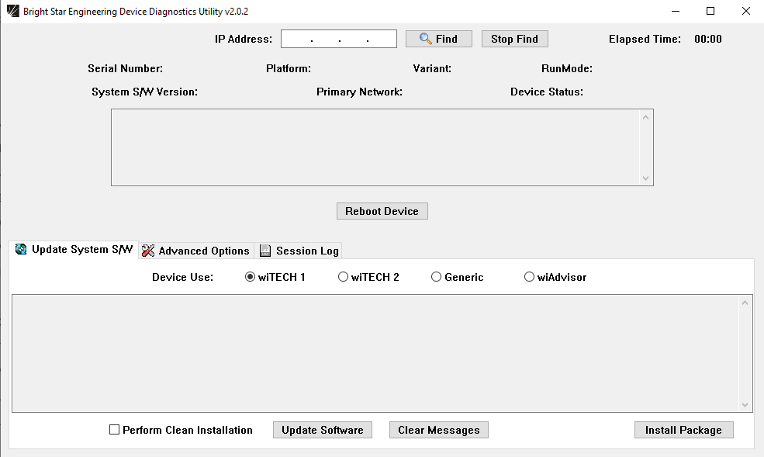
Task: Click Clear Messages button
Action: tap(438, 430)
